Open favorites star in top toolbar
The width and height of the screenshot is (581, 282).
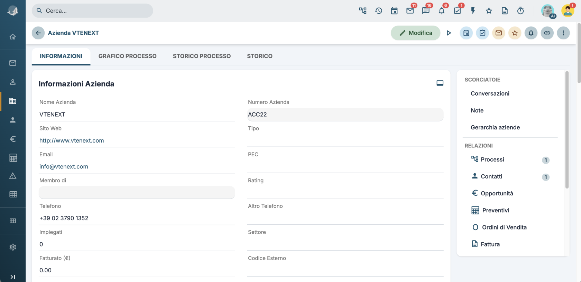[x=489, y=11]
